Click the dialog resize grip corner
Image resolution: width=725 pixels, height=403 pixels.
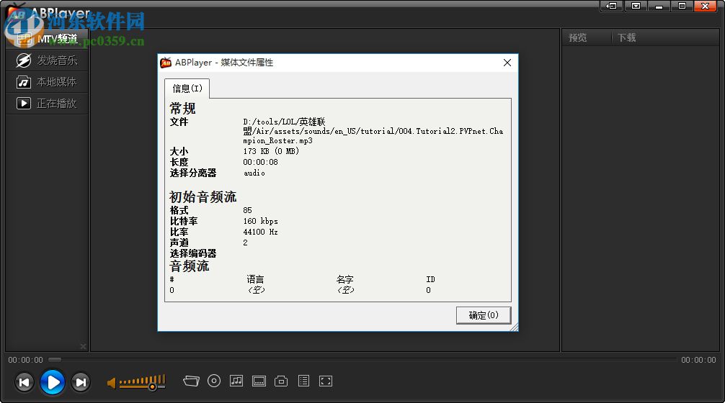pos(514,327)
